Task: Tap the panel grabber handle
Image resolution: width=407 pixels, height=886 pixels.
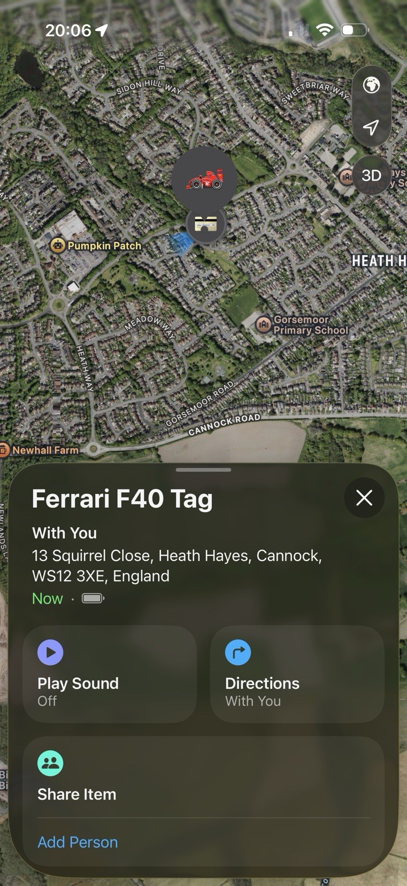Action: (x=203, y=470)
